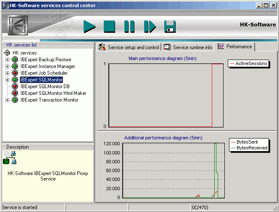Select IBExpert Backup Restore in services list
Viewport: 279px width, 212px height.
[x=46, y=60]
